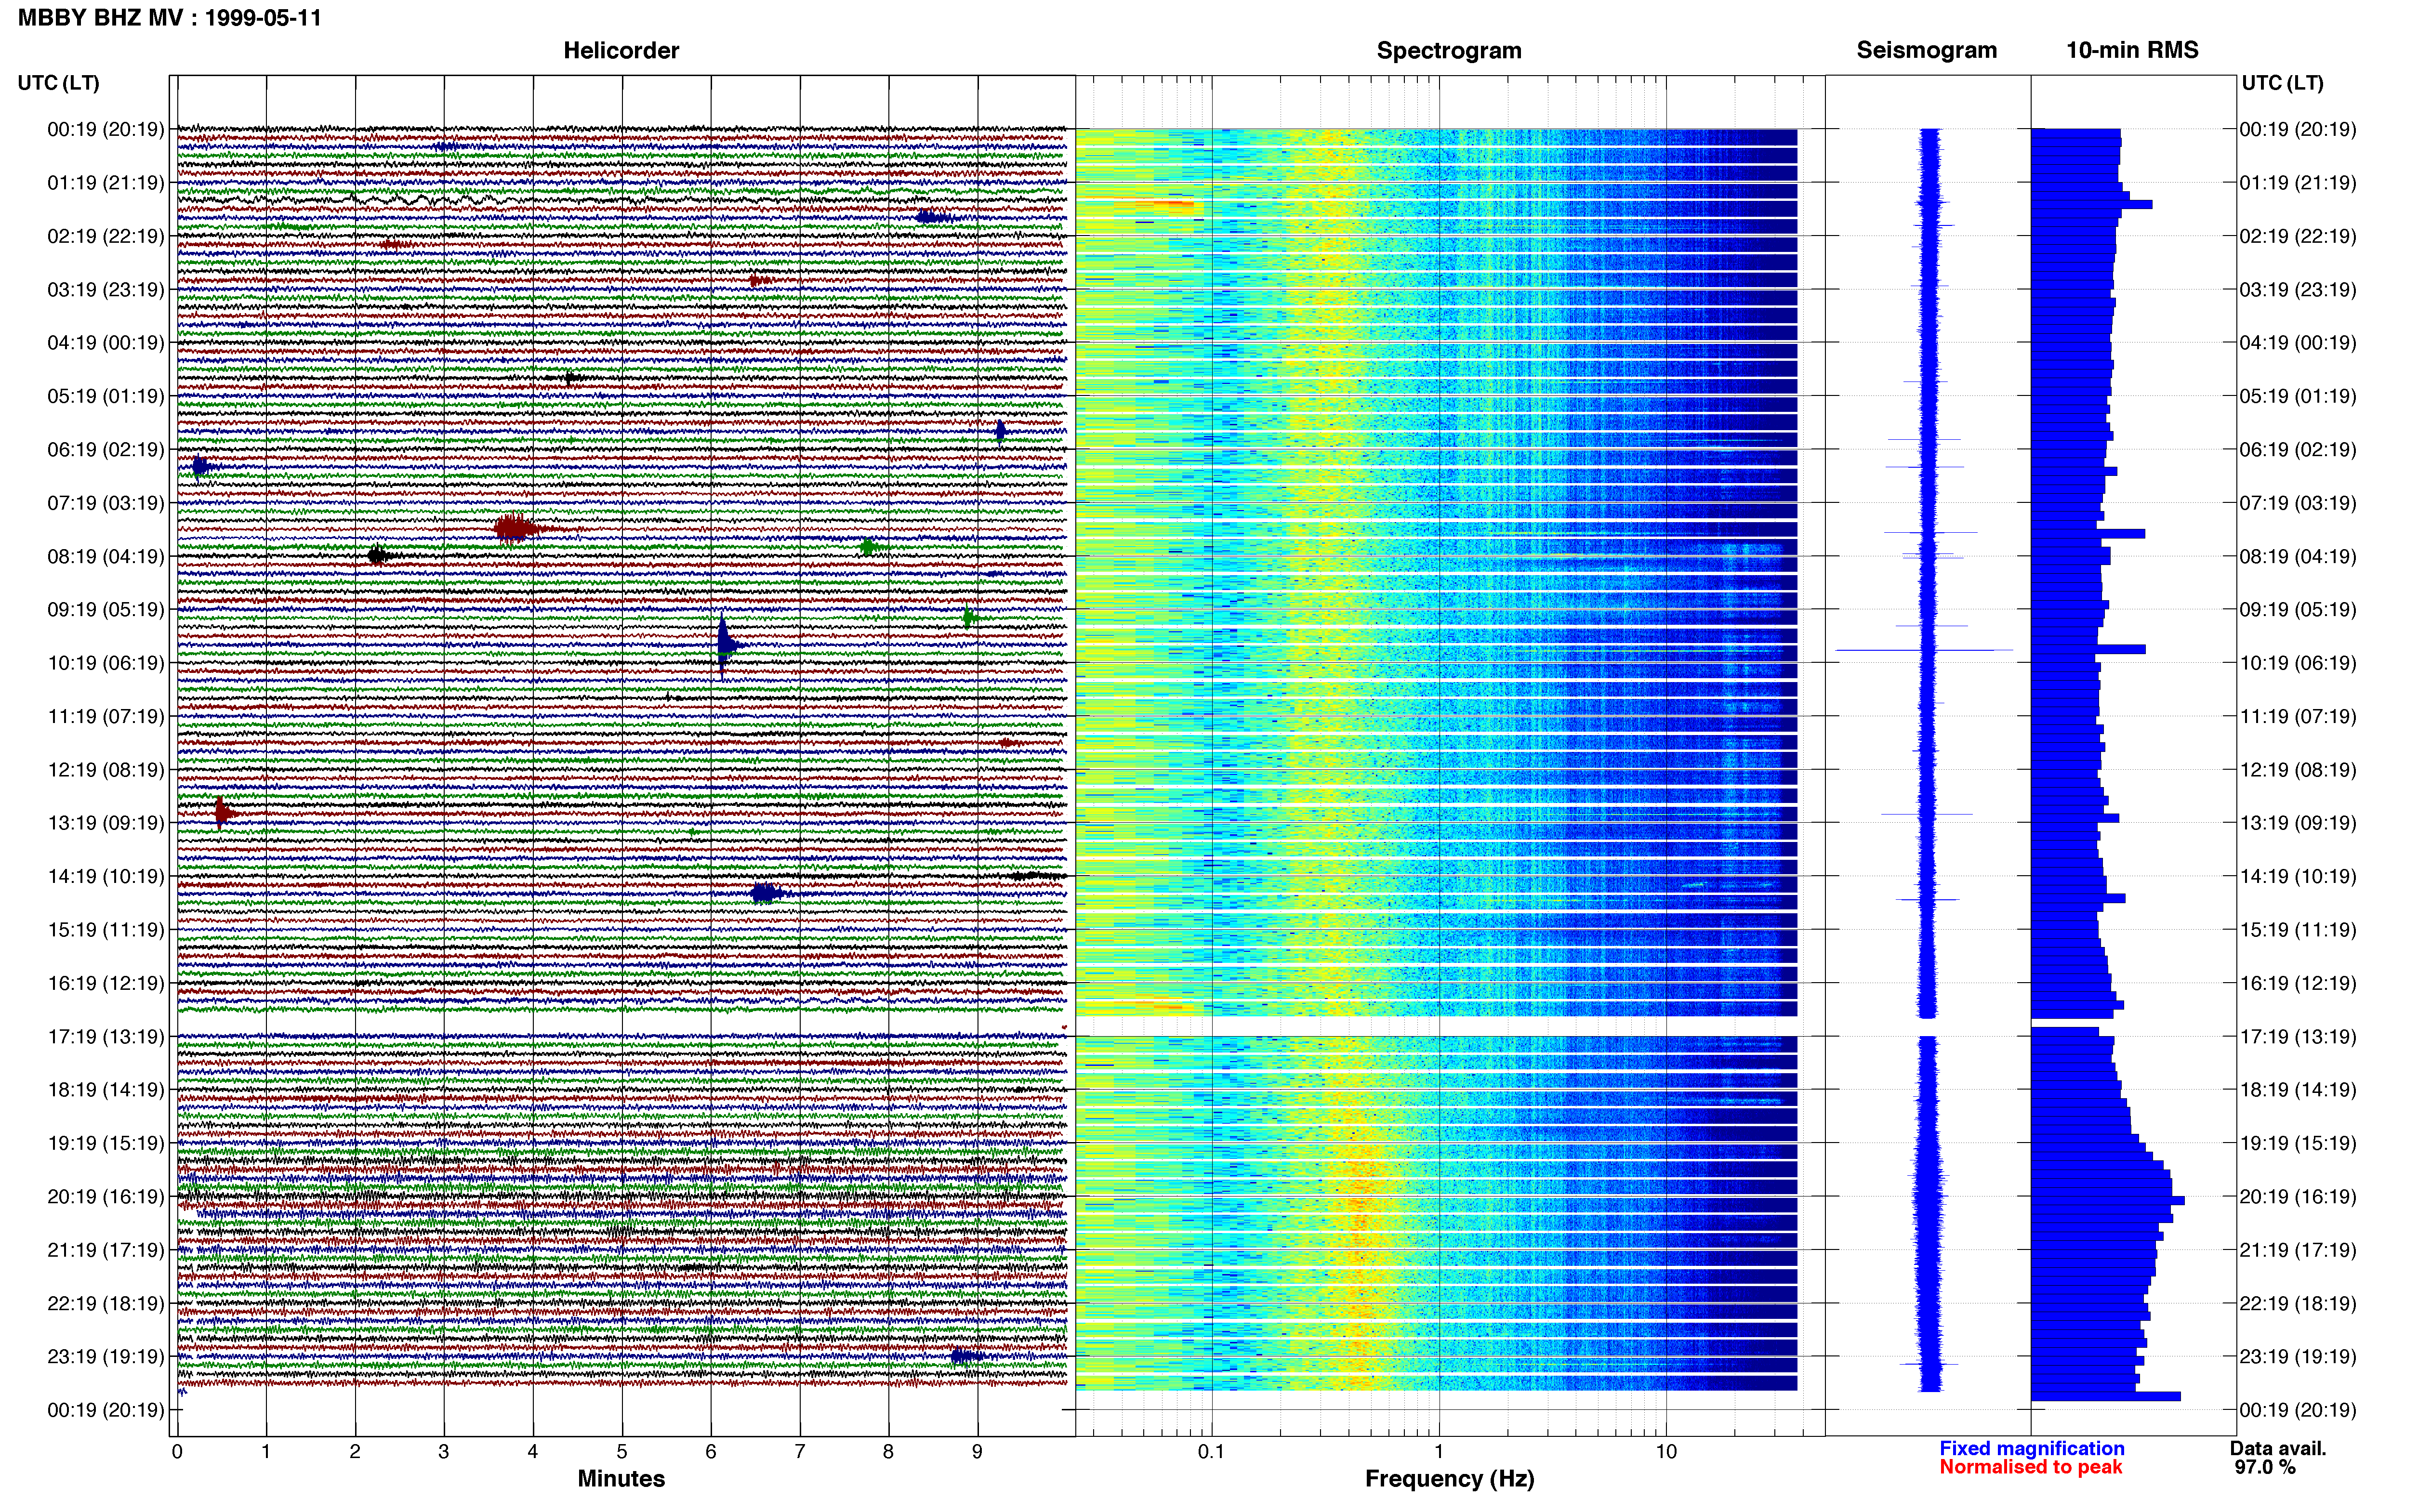Viewport: 2418px width, 1512px height.
Task: Click the right time label '01:19 (21:19)'
Action: coord(2298,183)
